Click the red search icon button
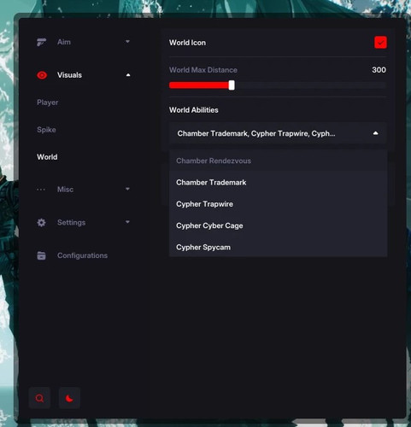The image size is (411, 427). (39, 398)
